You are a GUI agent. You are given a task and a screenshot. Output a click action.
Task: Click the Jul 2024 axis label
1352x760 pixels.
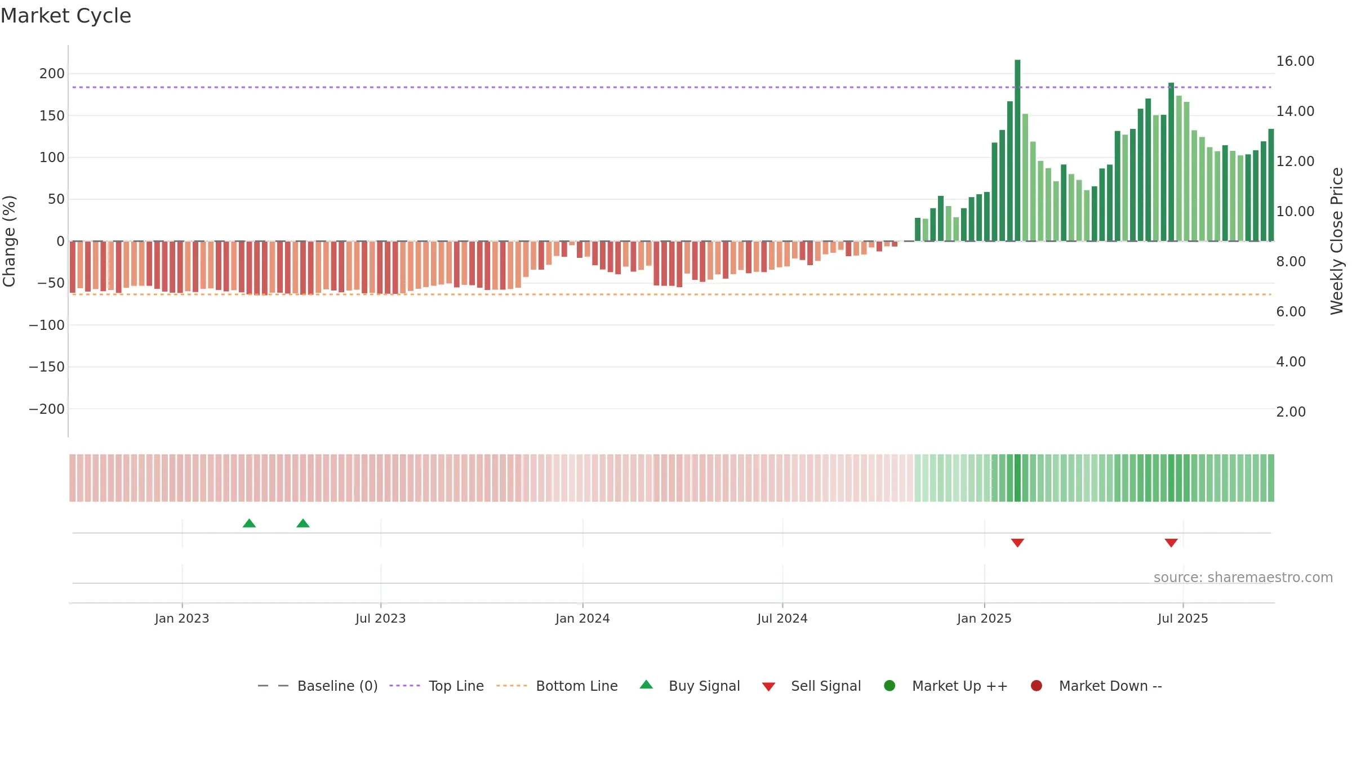tap(782, 618)
